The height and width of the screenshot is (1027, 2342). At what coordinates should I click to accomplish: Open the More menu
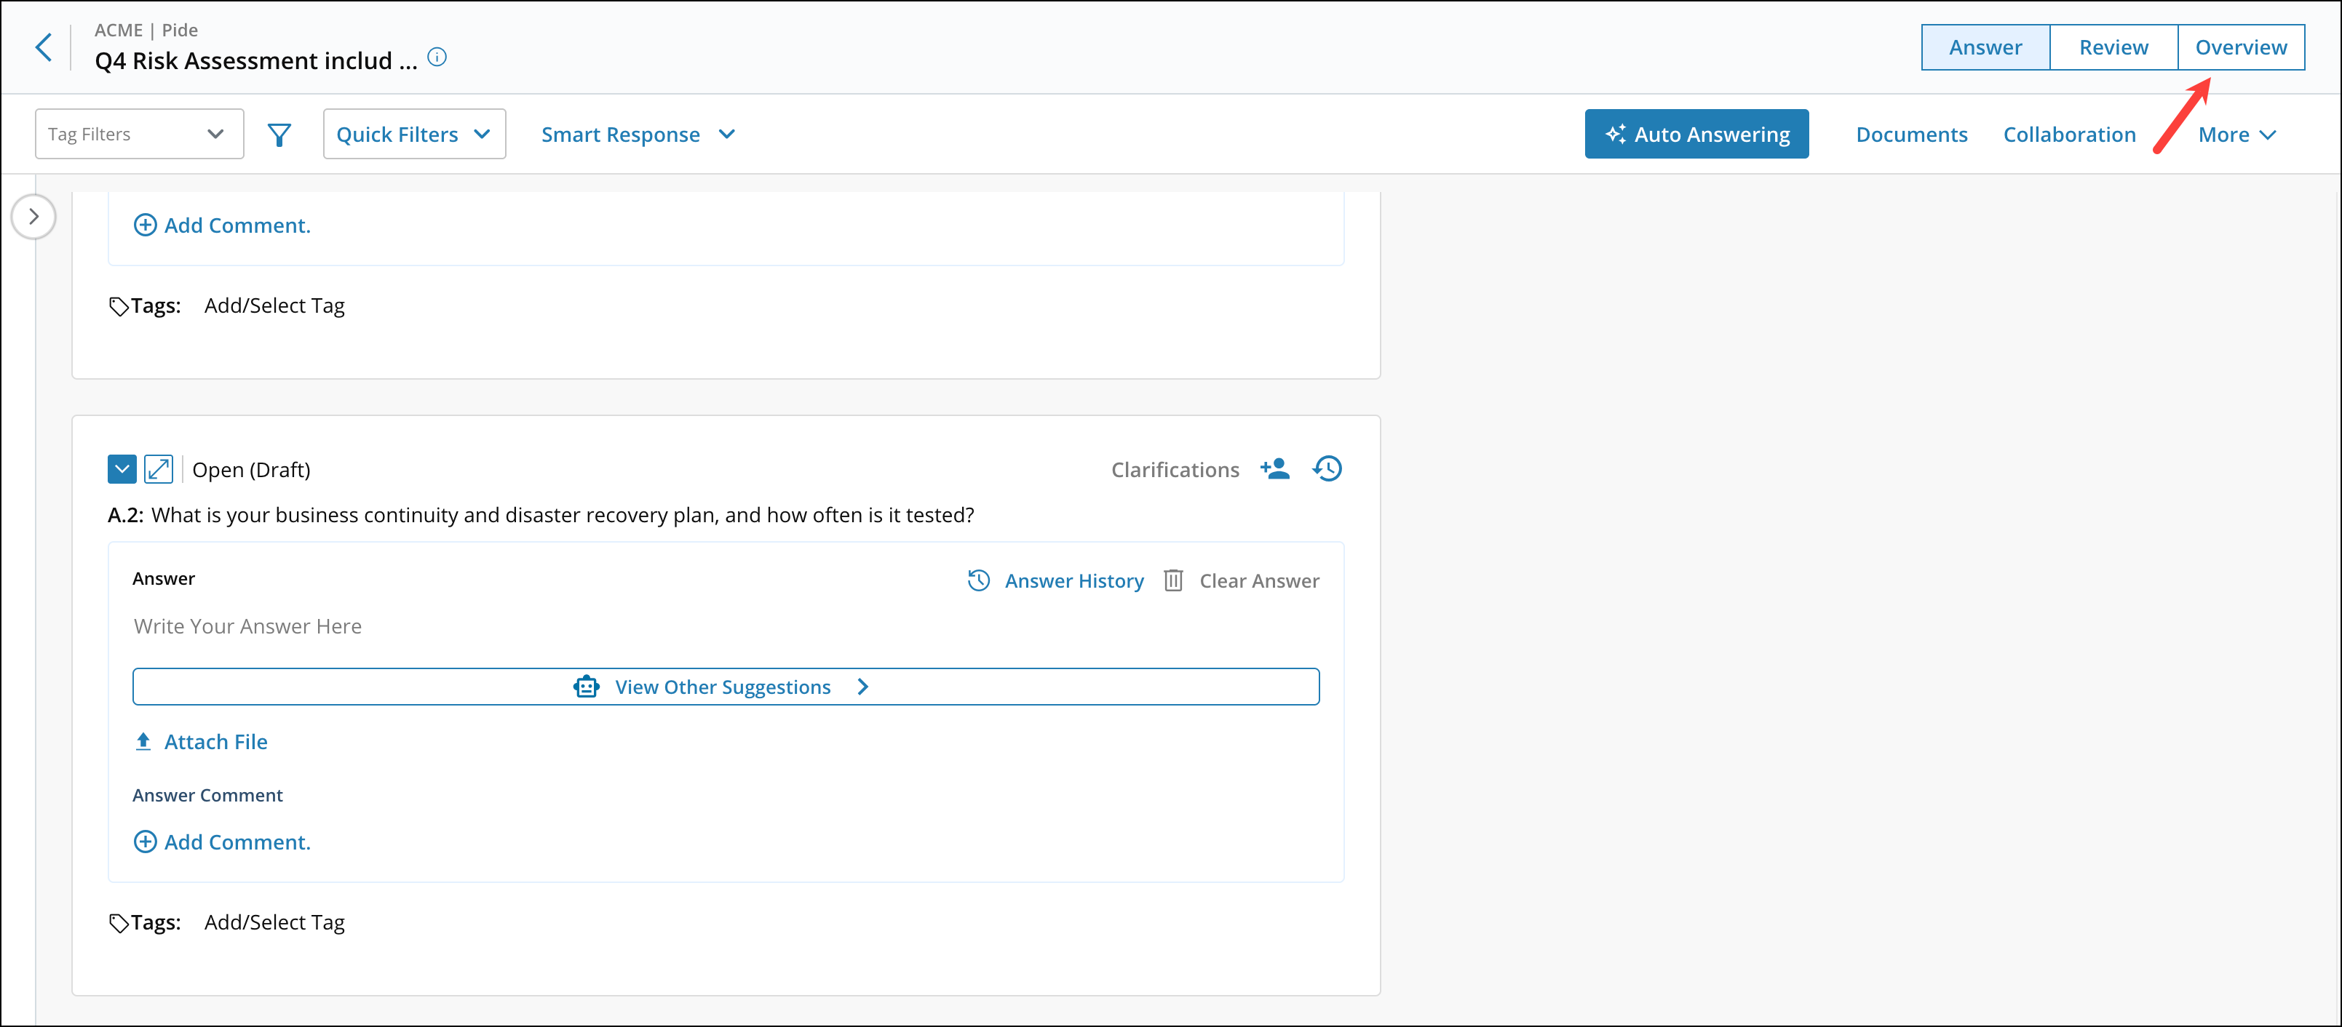2236,134
